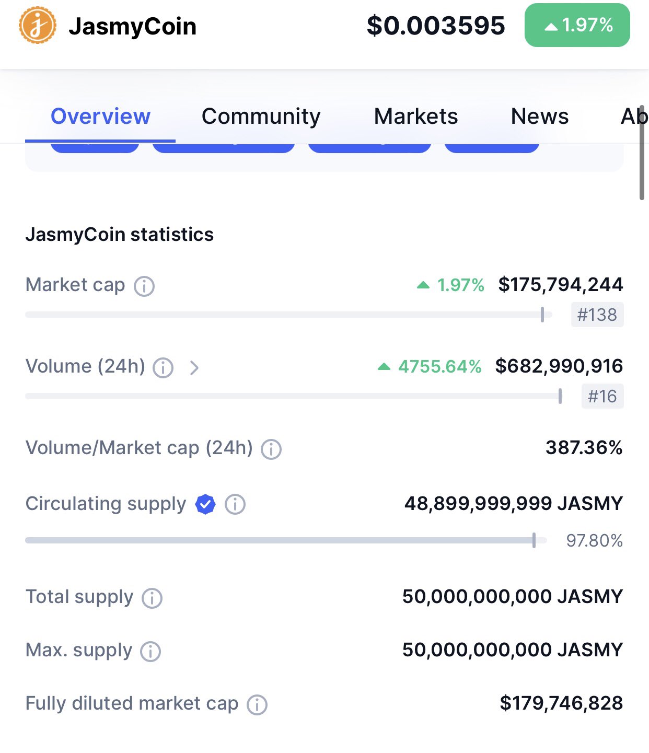This screenshot has width=649, height=753.
Task: Tap the Max. supply label
Action: (x=79, y=650)
